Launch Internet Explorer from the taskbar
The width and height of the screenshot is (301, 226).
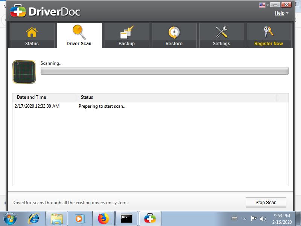33,218
